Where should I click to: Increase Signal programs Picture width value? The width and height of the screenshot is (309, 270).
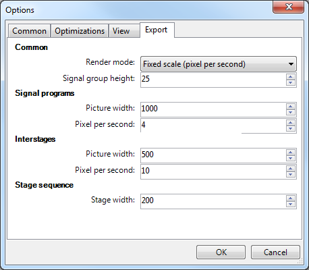click(x=291, y=107)
